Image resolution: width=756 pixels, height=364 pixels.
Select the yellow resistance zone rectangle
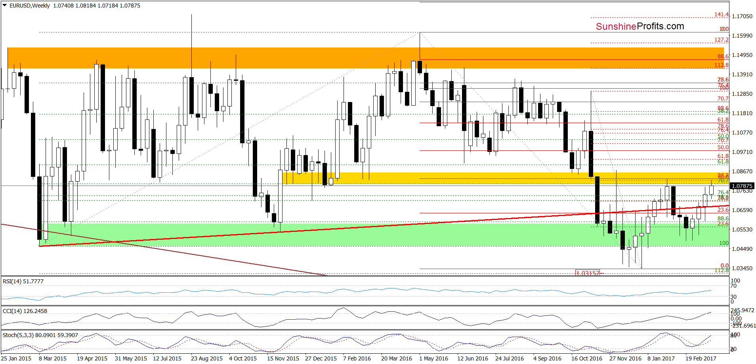tap(506, 178)
